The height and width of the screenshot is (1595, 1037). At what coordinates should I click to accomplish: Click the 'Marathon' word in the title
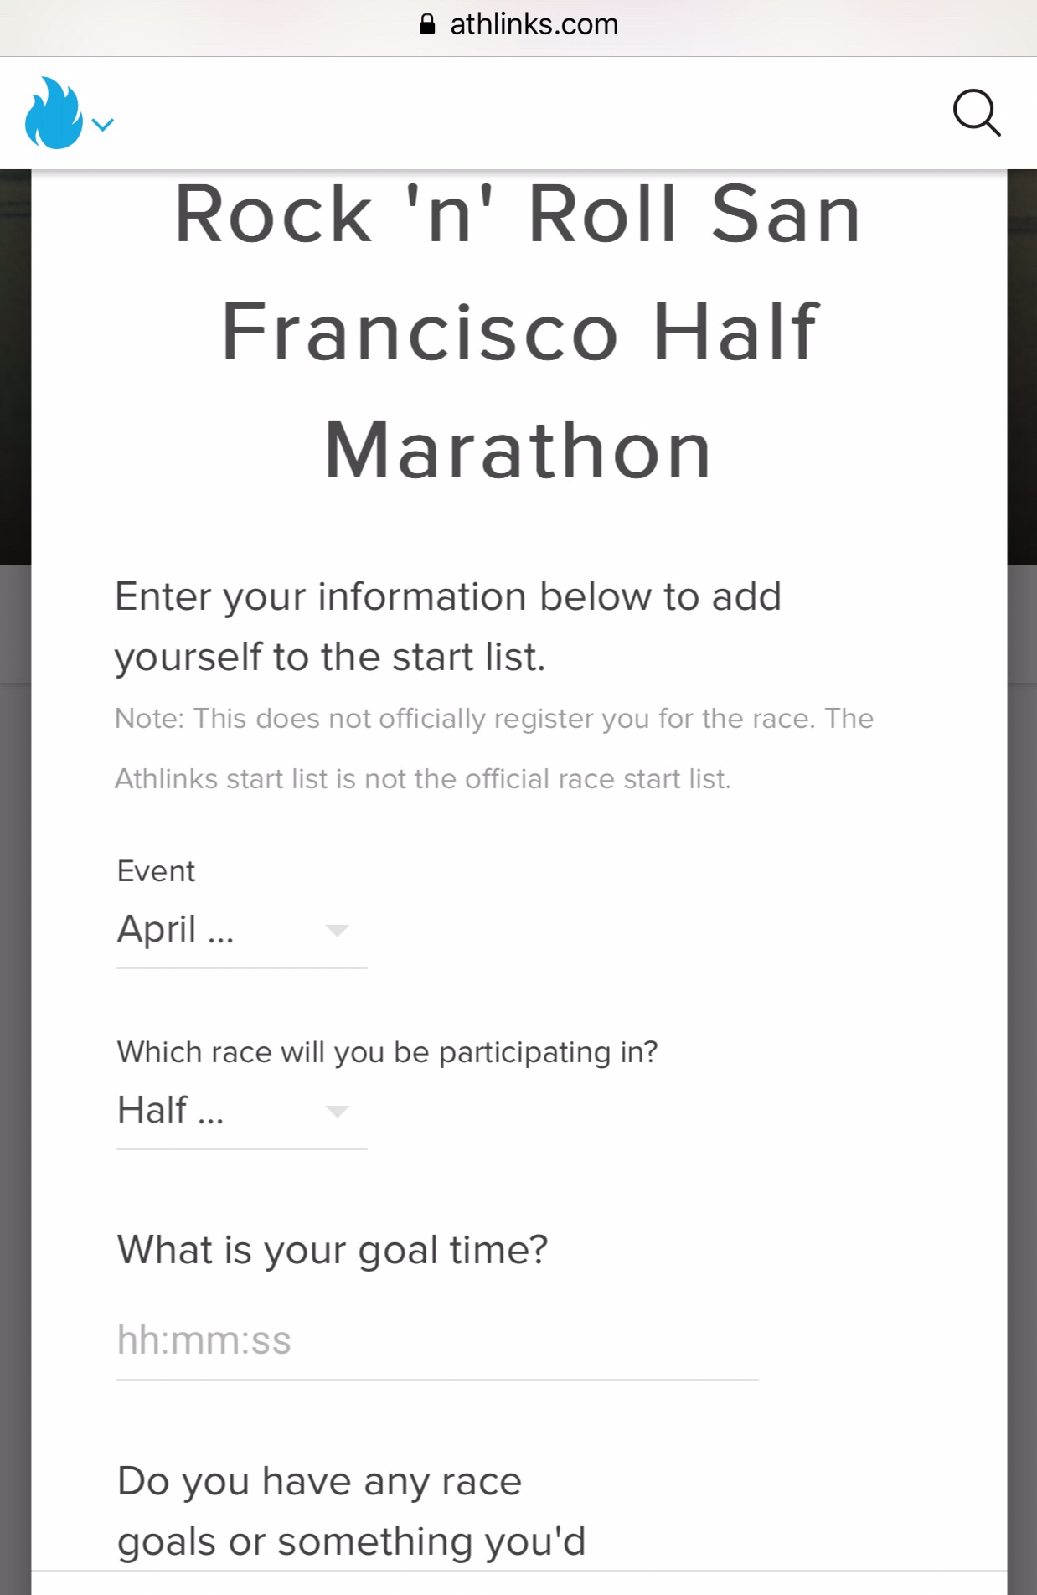coord(518,451)
